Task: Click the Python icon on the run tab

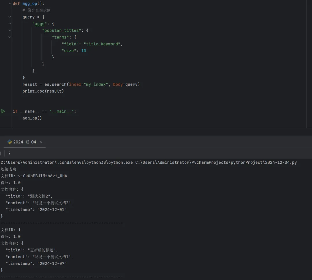Action: (x=10, y=142)
